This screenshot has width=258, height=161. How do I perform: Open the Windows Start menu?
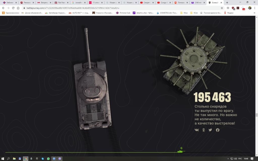(x=3, y=159)
